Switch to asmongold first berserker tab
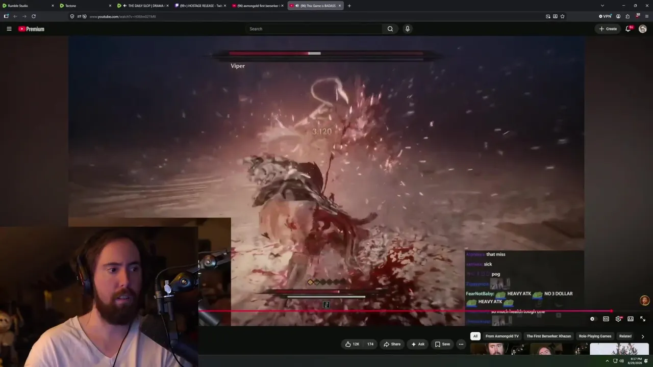653x367 pixels. point(258,6)
